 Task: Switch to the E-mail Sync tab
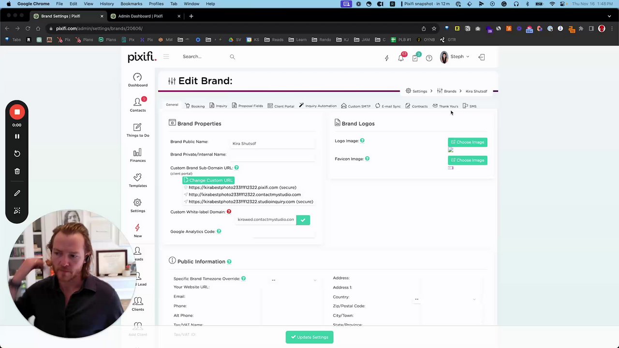[x=388, y=106]
